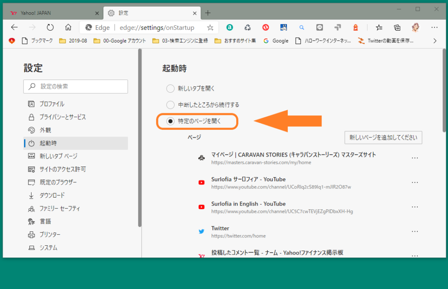Screen dimensions: 448x289
Task: Click the back navigation arrow
Action: click(14, 27)
